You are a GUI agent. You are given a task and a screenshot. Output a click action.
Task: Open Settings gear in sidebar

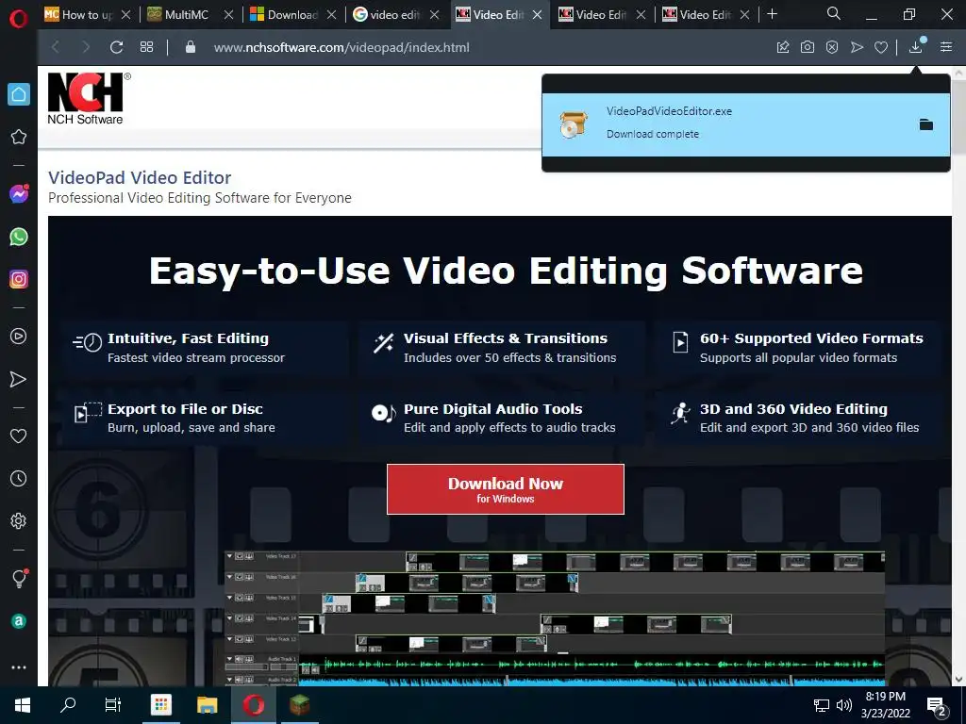pyautogui.click(x=19, y=520)
